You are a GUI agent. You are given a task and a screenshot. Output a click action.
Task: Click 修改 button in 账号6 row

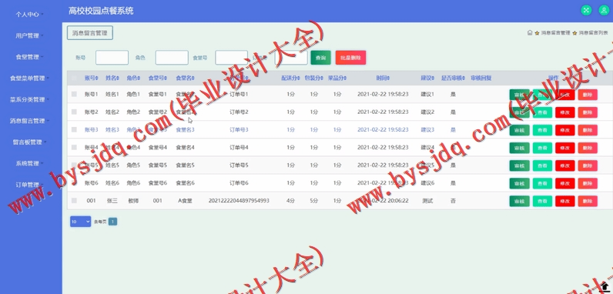[x=565, y=183]
